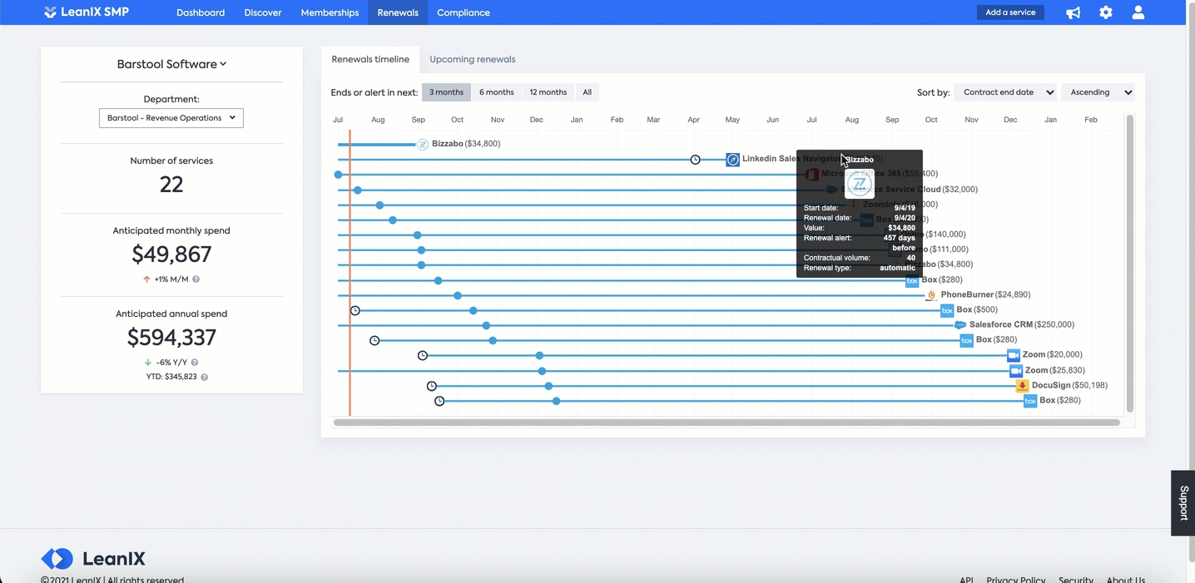Click the Box icon beside Box ($500)
Image resolution: width=1195 pixels, height=583 pixels.
947,310
